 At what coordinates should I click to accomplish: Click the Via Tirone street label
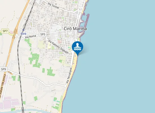tap(54, 5)
